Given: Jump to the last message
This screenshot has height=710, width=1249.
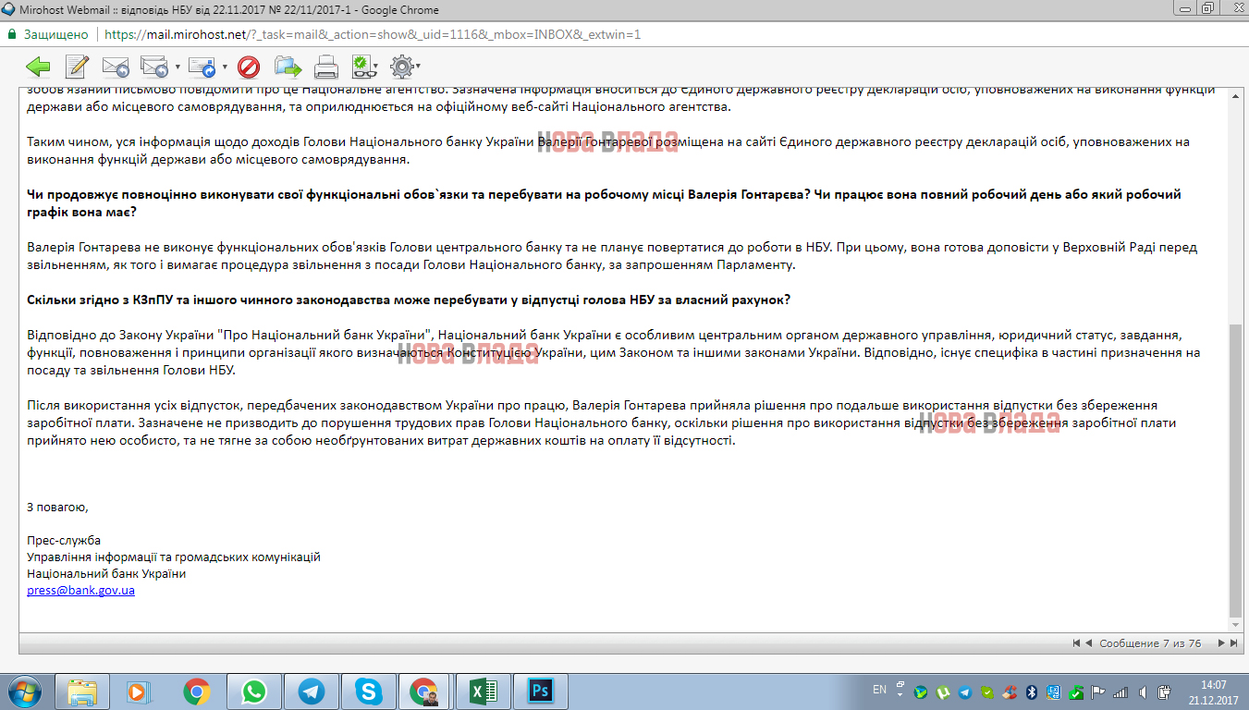Looking at the screenshot, I should (1232, 643).
